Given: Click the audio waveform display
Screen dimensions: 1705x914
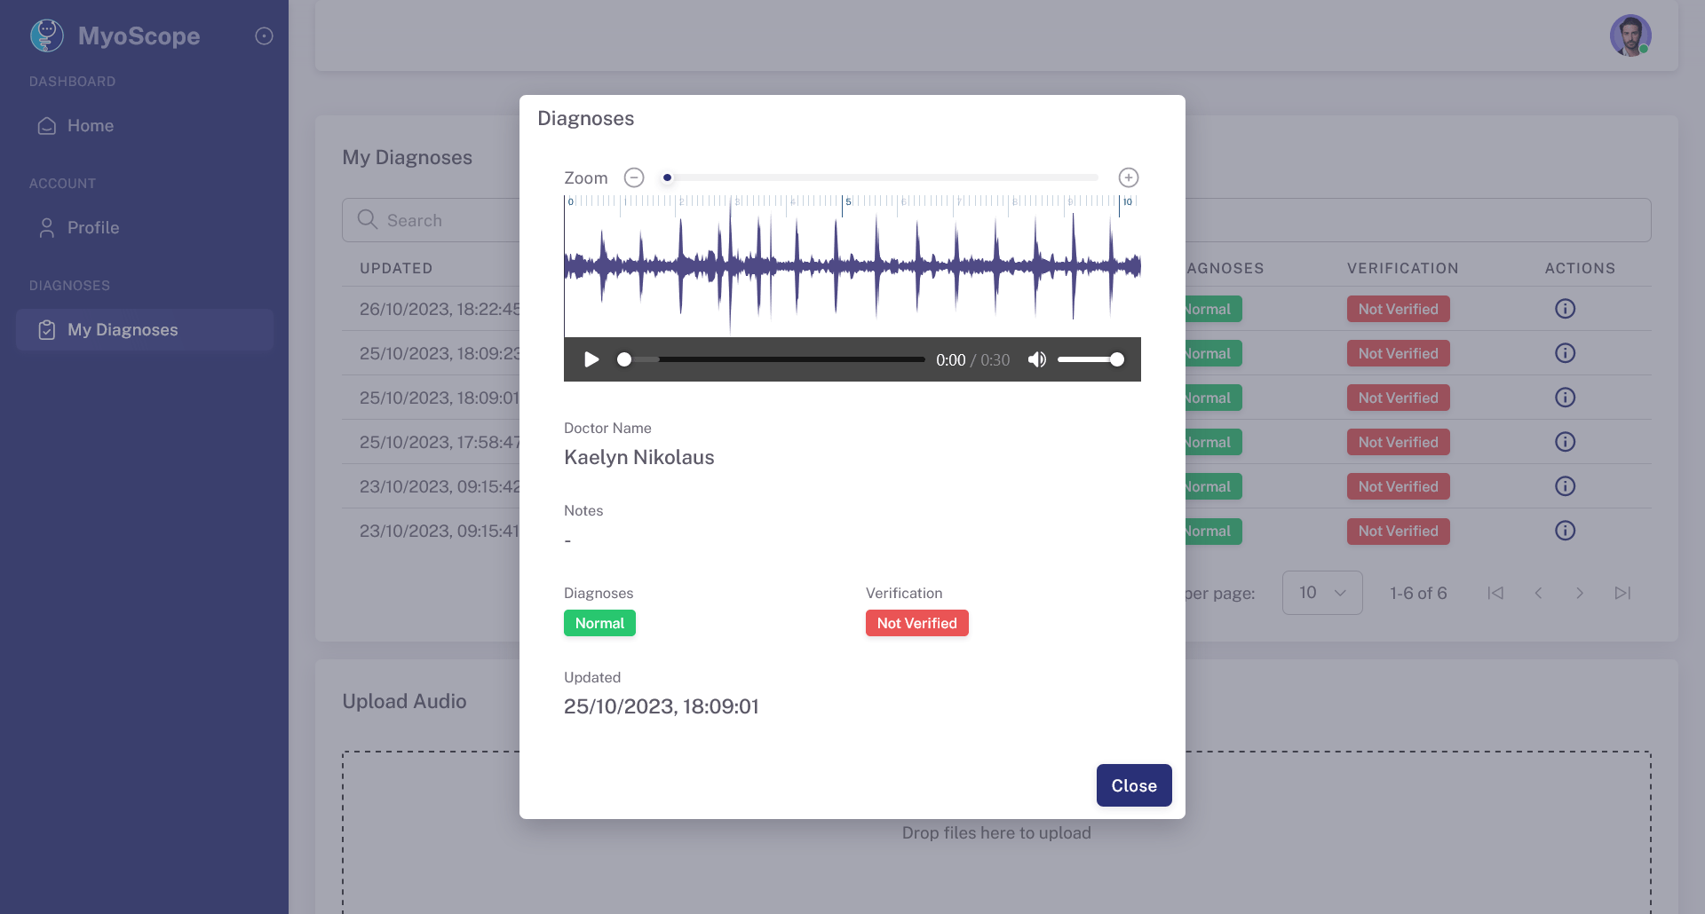Looking at the screenshot, I should 852,266.
